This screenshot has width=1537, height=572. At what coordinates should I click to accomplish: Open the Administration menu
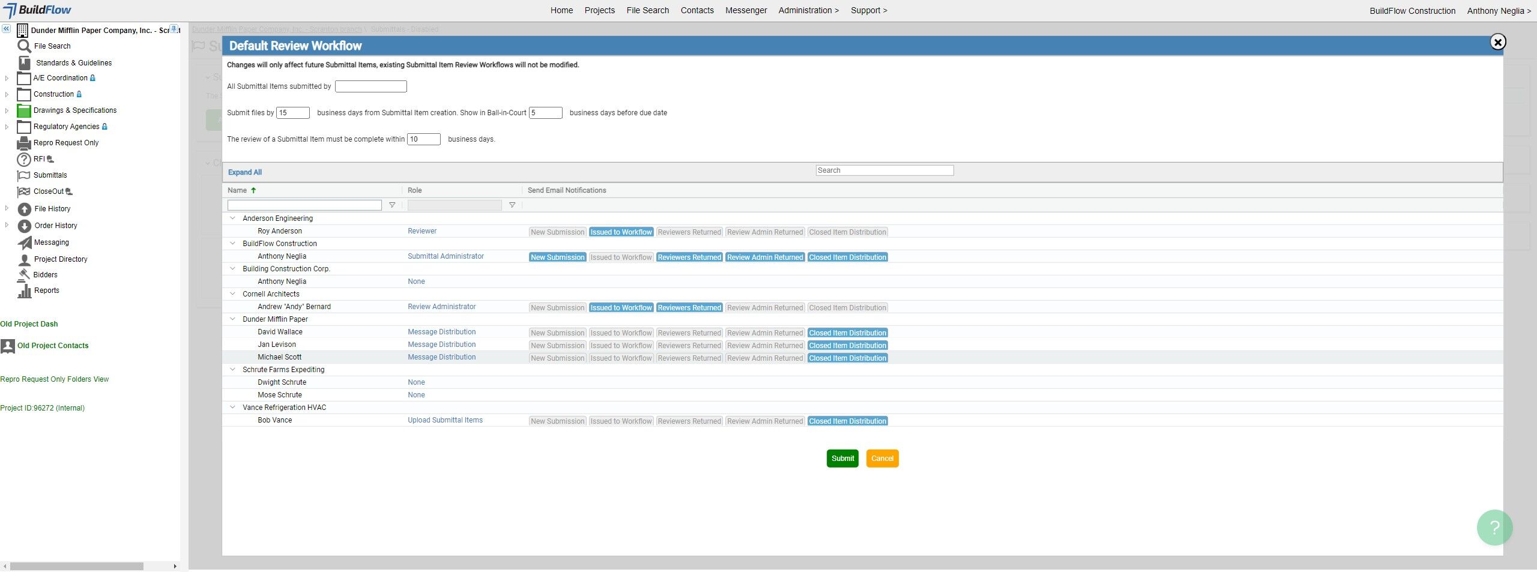[x=808, y=10]
